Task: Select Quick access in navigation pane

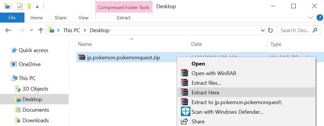Action: (34, 50)
